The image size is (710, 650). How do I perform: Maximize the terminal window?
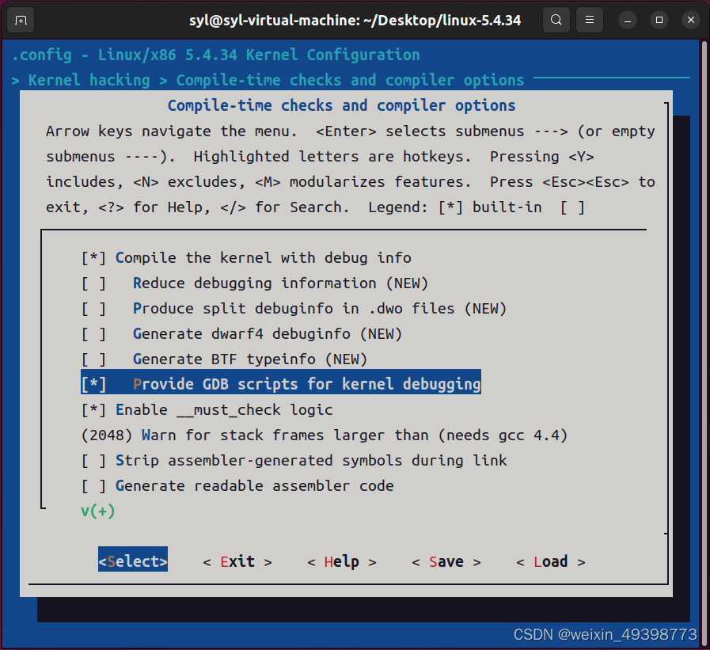point(659,21)
